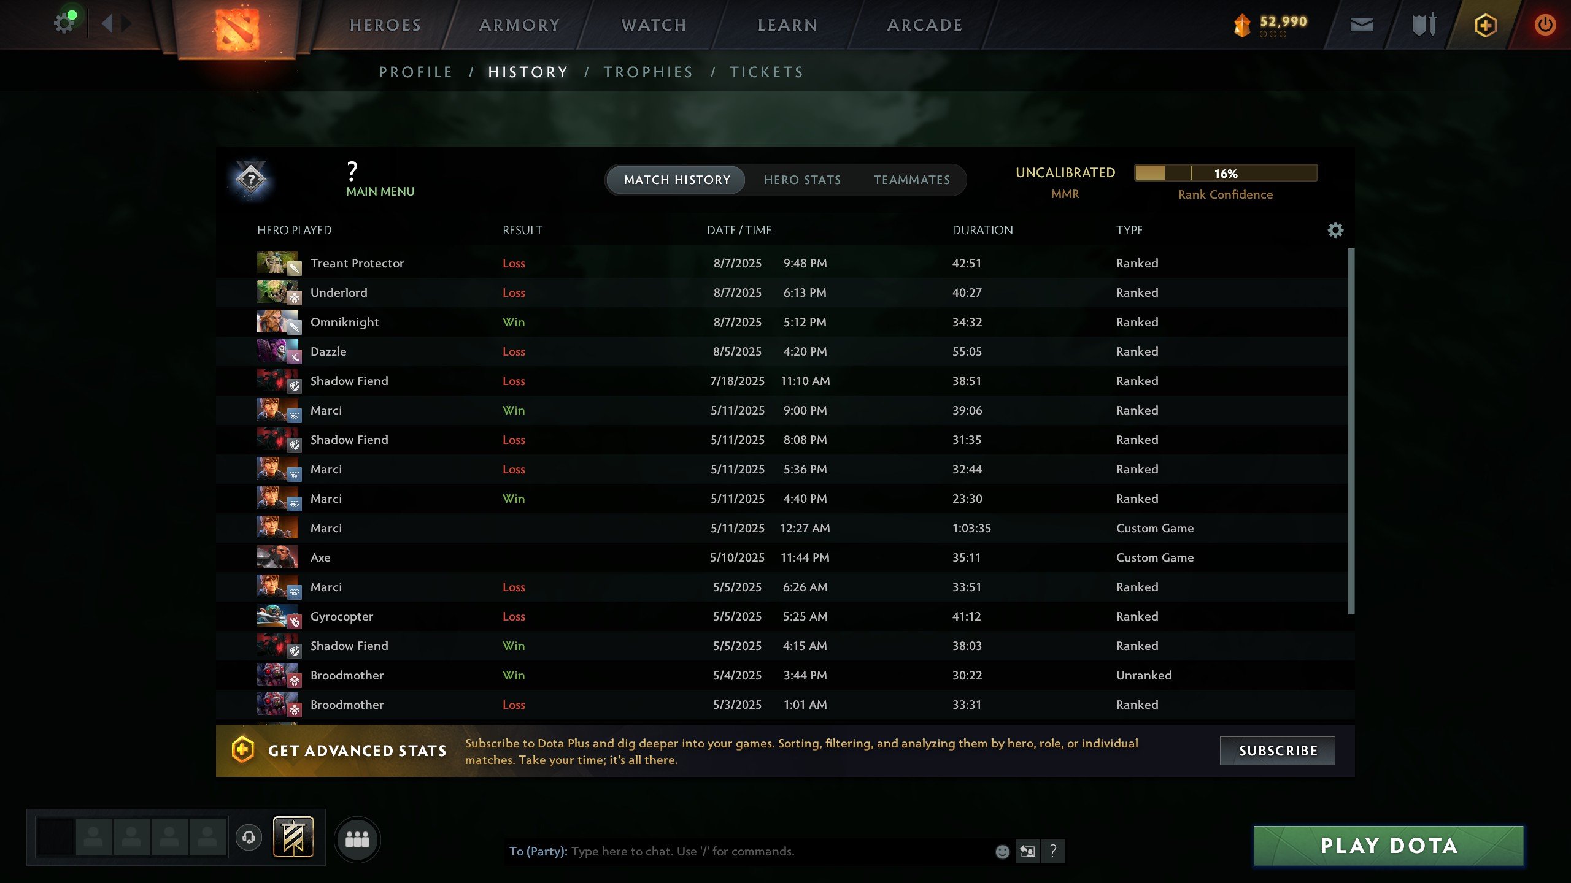Open the Dota Plus icon in top bar
Image resolution: width=1571 pixels, height=883 pixels.
coord(1485,25)
